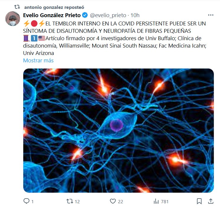Viewport: 220px width, 208px height.
Task: Click the reply count number 1
Action: coord(32,202)
